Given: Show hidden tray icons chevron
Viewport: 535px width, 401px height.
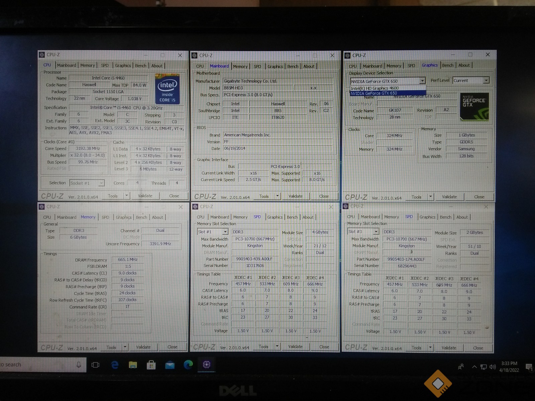Looking at the screenshot, I should pyautogui.click(x=474, y=367).
